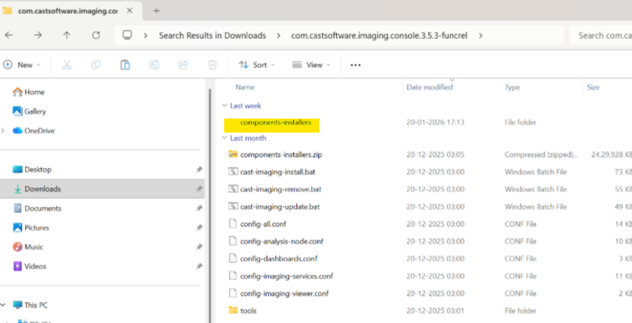The height and width of the screenshot is (323, 632).
Task: Open the View layout dropdown
Action: click(x=311, y=66)
